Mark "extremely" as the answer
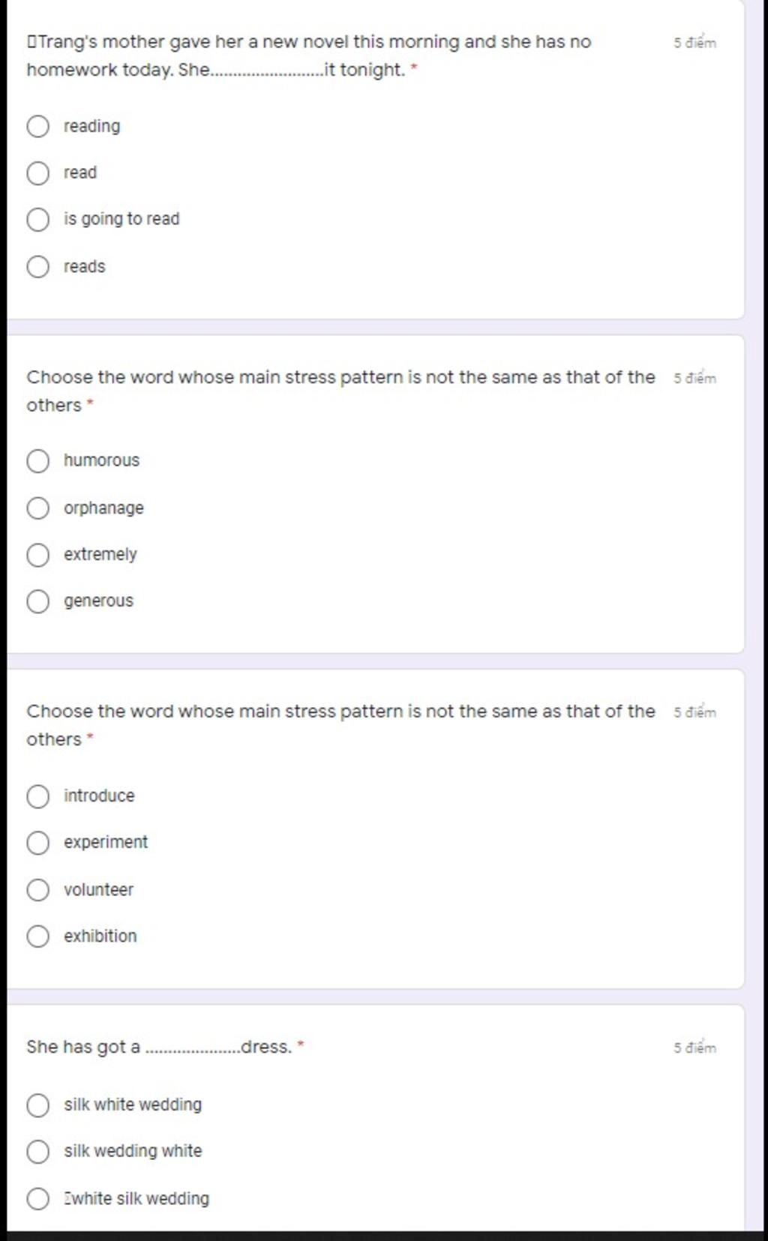 [x=38, y=555]
